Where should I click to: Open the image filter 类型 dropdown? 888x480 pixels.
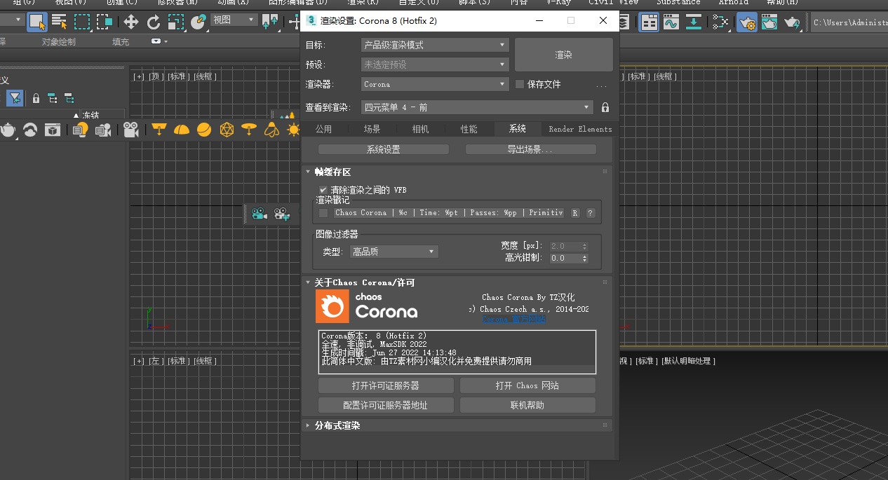point(394,252)
